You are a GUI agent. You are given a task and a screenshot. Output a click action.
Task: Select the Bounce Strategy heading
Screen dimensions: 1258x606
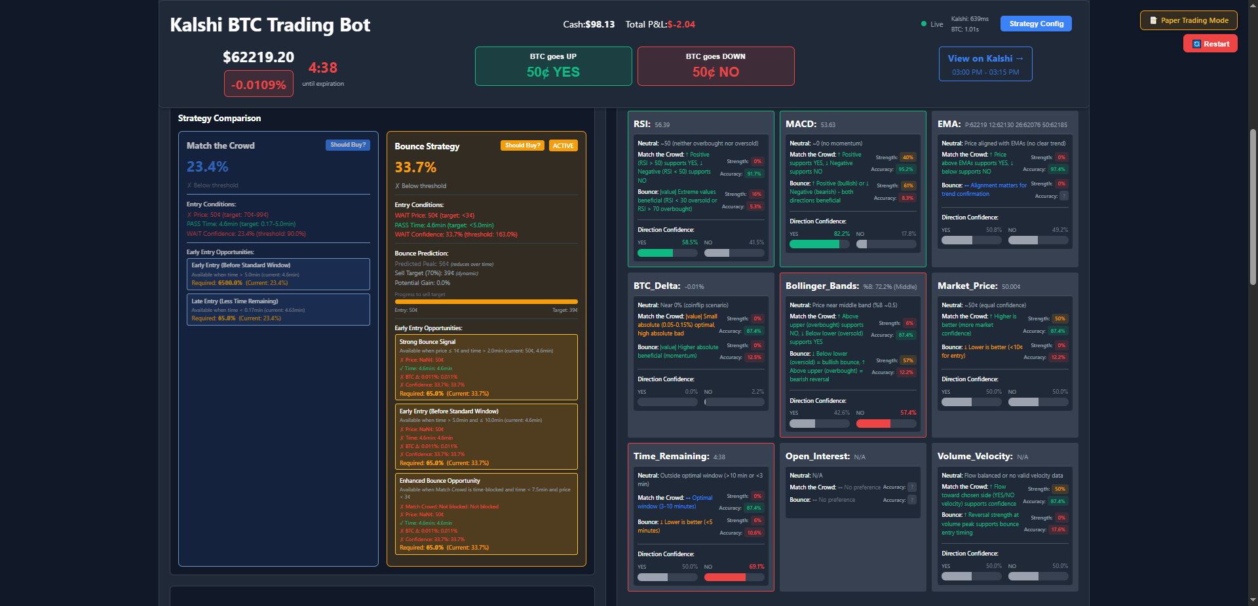coord(427,146)
